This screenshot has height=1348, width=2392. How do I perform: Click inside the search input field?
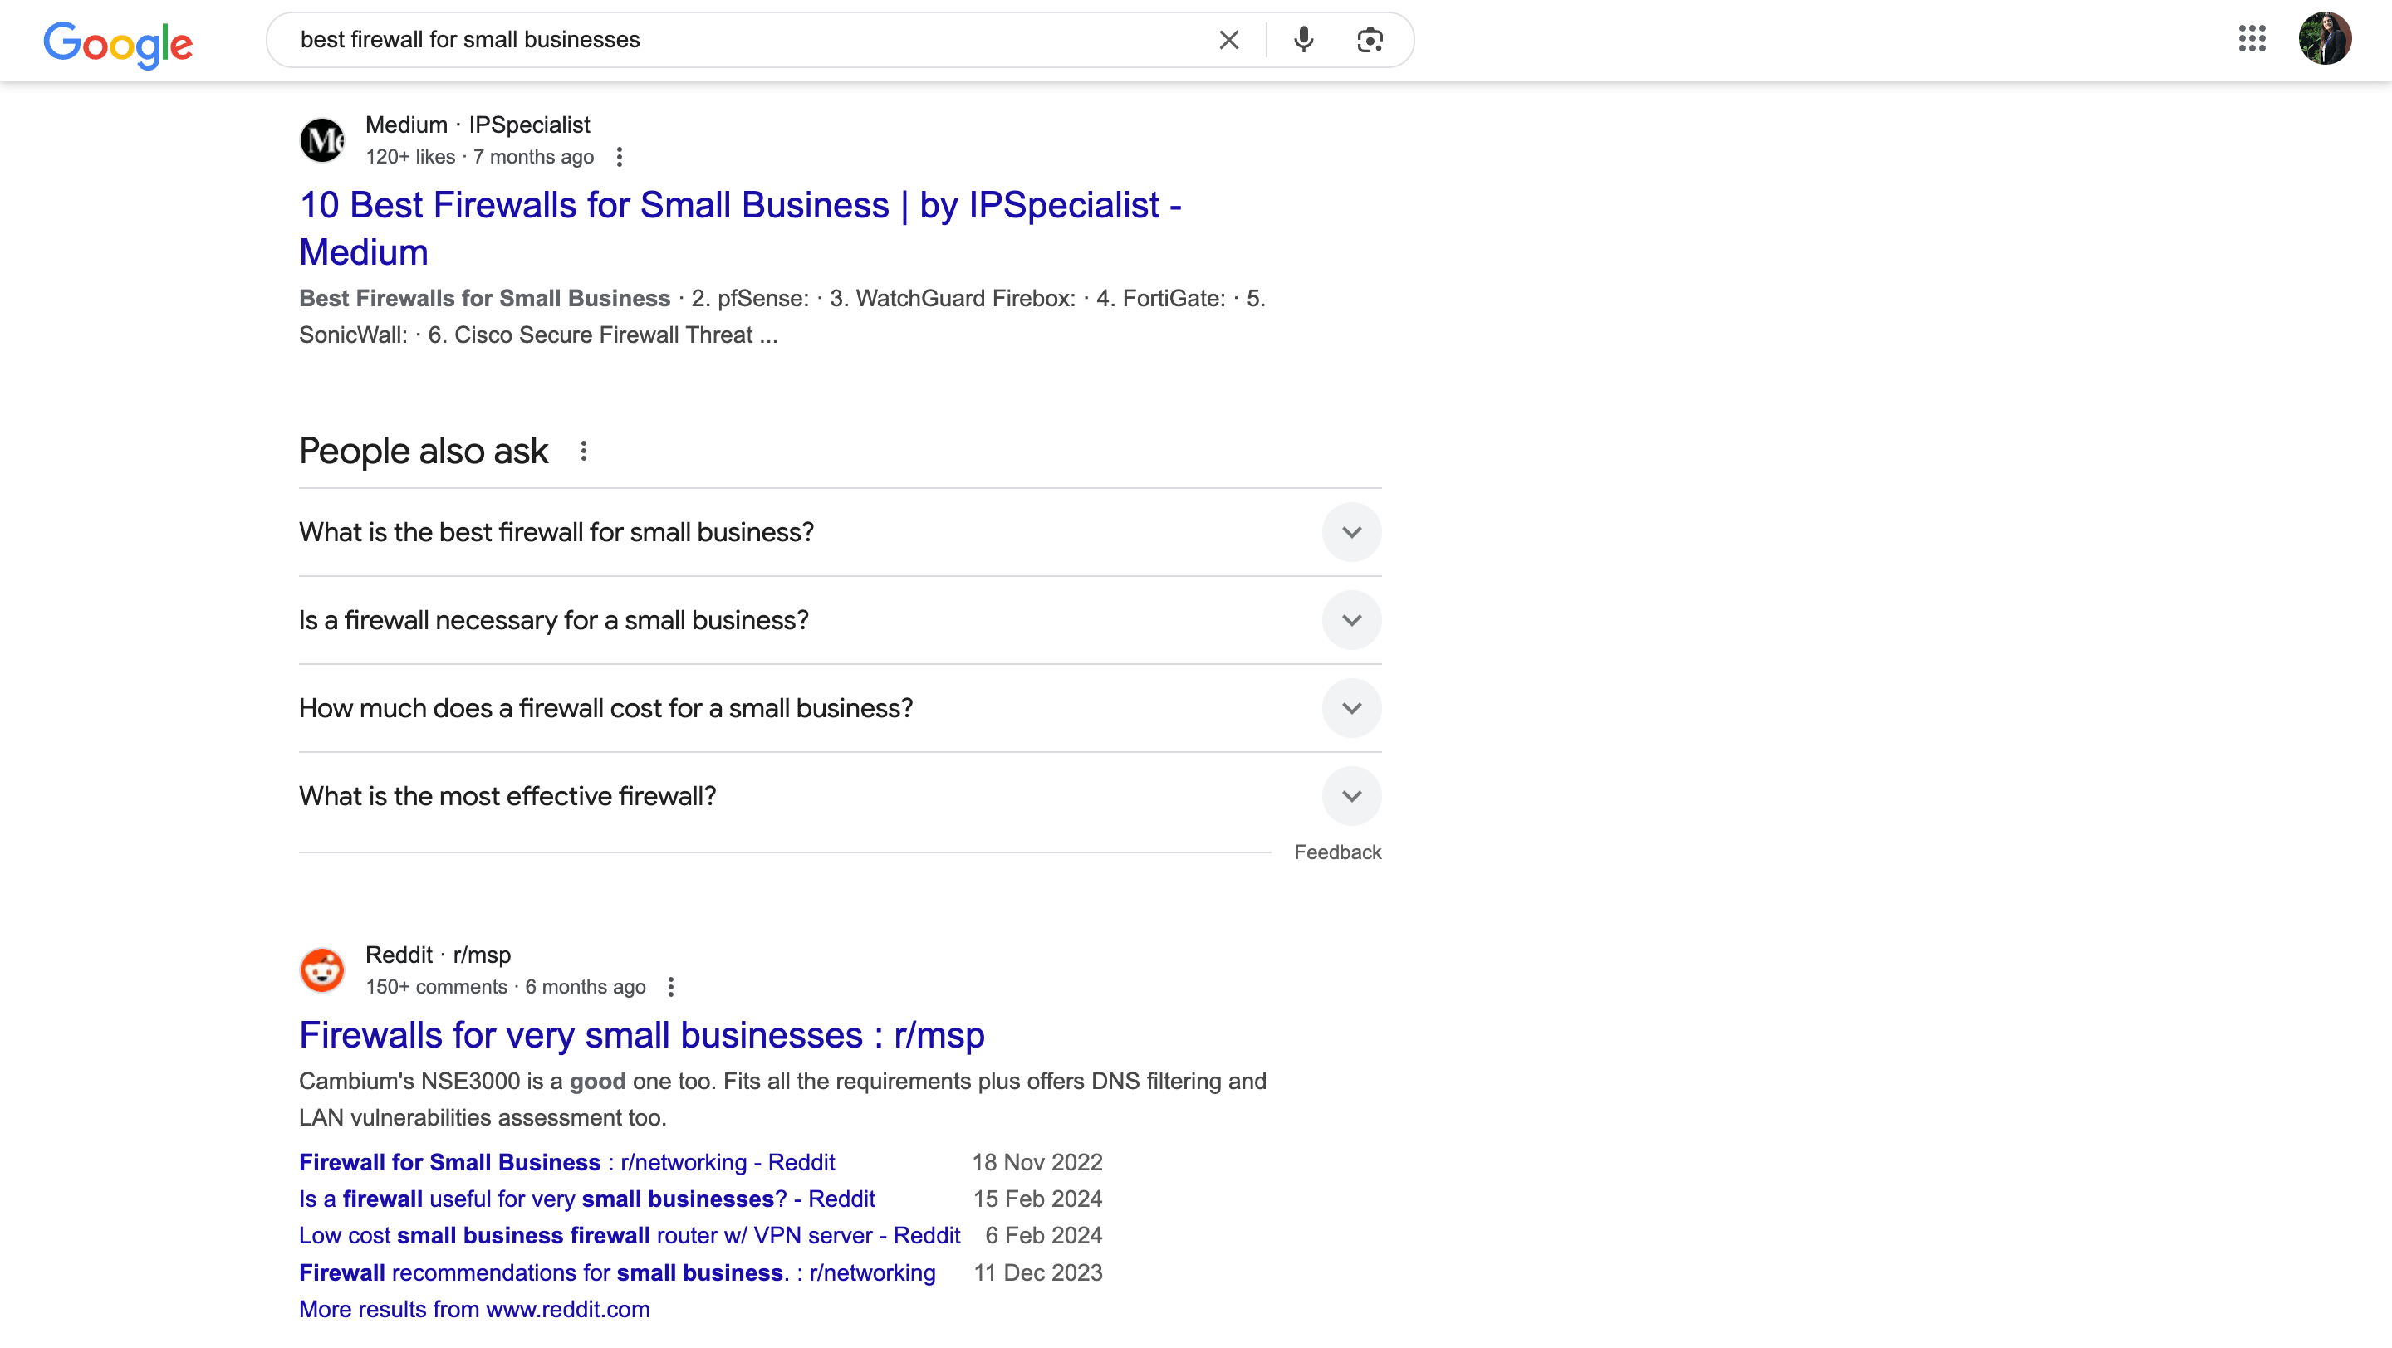[x=743, y=39]
